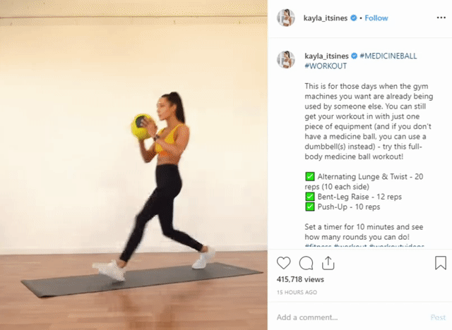Image resolution: width=452 pixels, height=330 pixels.
Task: Open the three-dot more options menu
Action: coord(441,18)
